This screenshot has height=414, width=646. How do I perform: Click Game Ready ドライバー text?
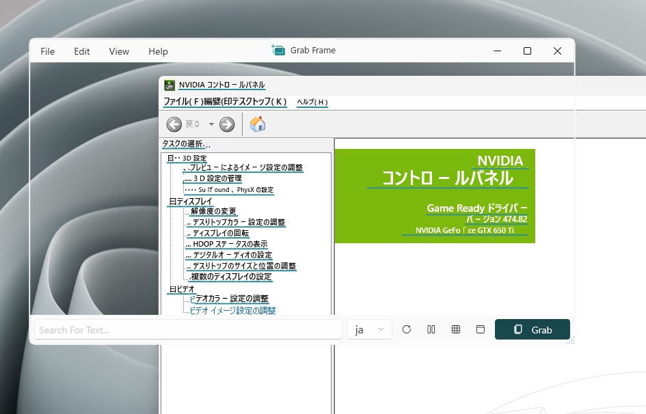(x=477, y=208)
